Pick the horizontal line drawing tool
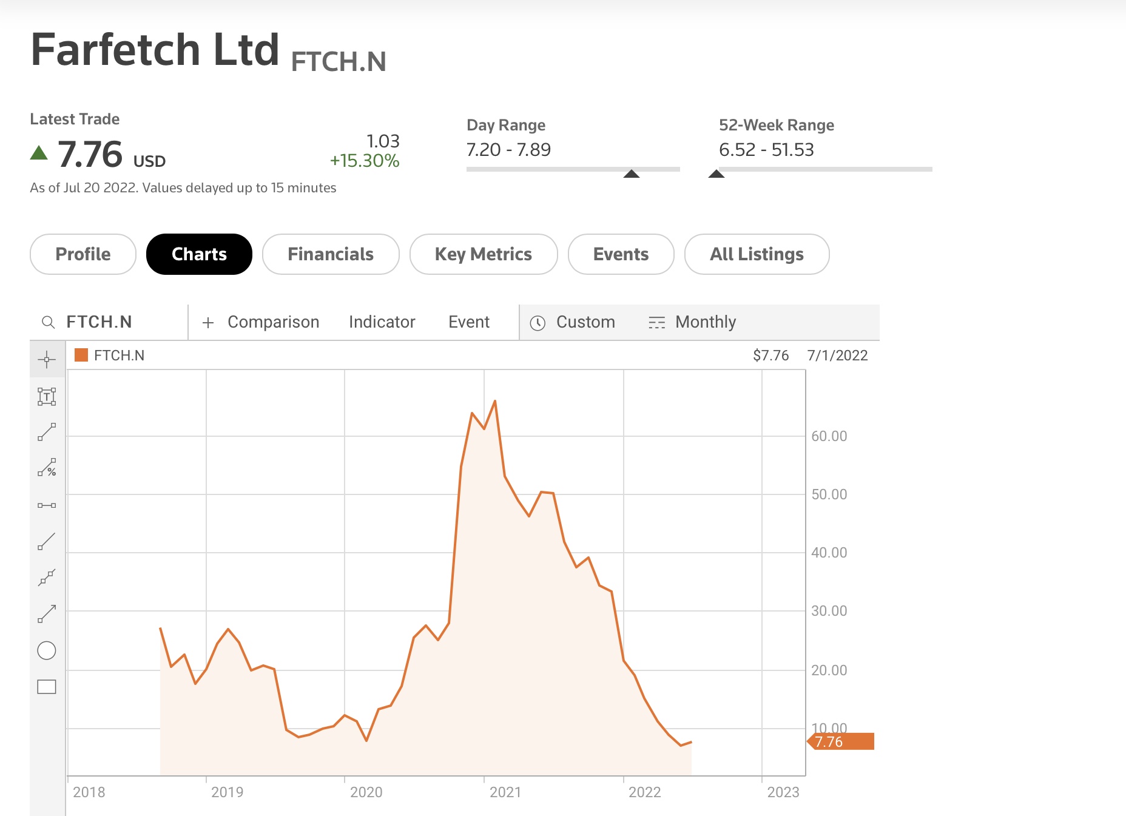1126x816 pixels. pos(47,505)
